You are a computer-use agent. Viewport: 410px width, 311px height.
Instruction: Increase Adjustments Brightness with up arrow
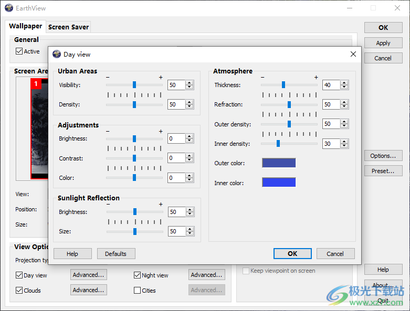coord(190,136)
